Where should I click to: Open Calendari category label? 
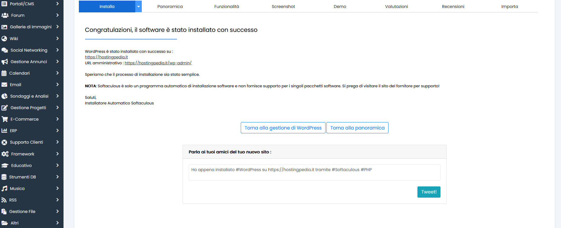[x=19, y=73]
